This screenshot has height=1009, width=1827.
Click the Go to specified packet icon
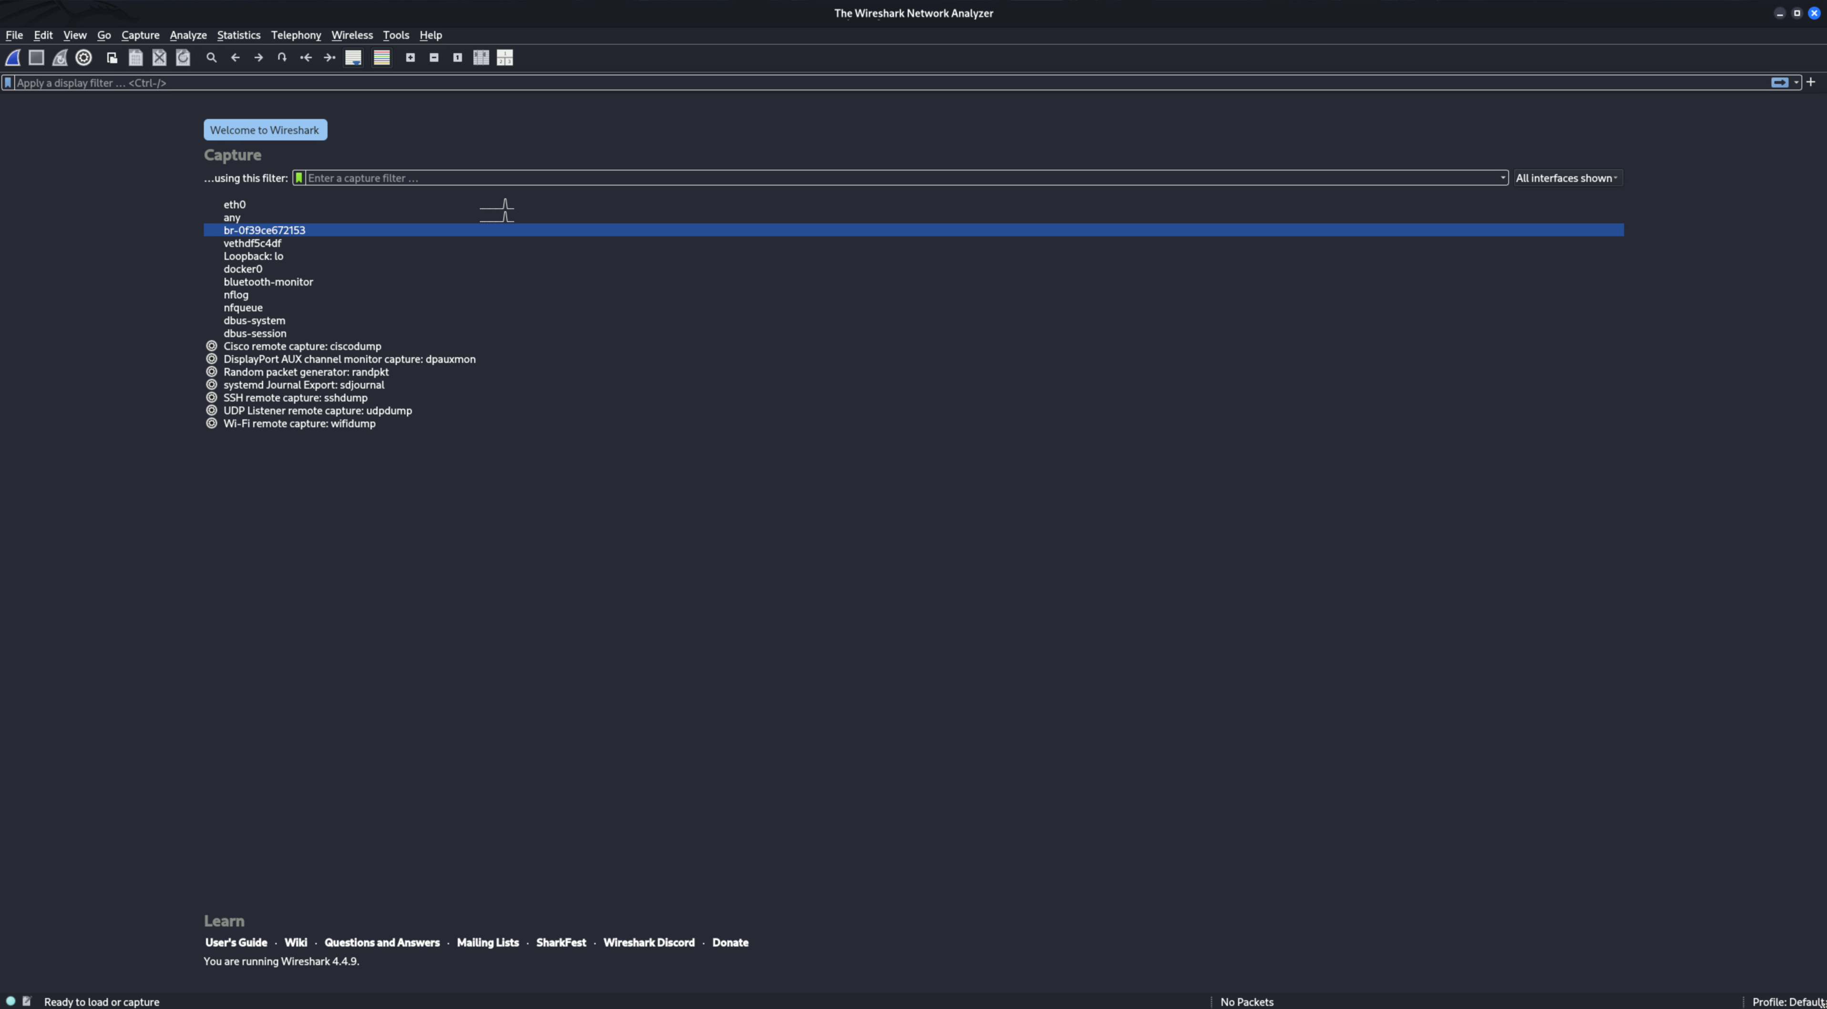[x=282, y=58]
